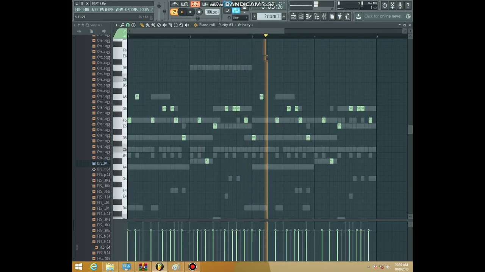This screenshot has width=485, height=272.
Task: Toggle the wait for input button
Action: (x=185, y=4)
